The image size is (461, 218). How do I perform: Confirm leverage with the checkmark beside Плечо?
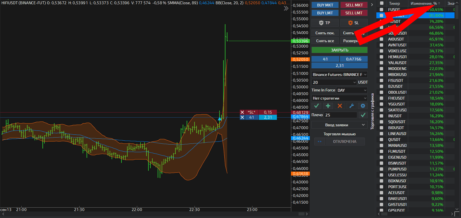point(363,115)
